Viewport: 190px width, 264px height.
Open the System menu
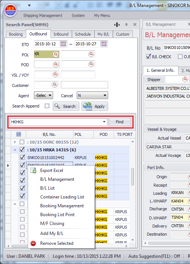(x=78, y=15)
